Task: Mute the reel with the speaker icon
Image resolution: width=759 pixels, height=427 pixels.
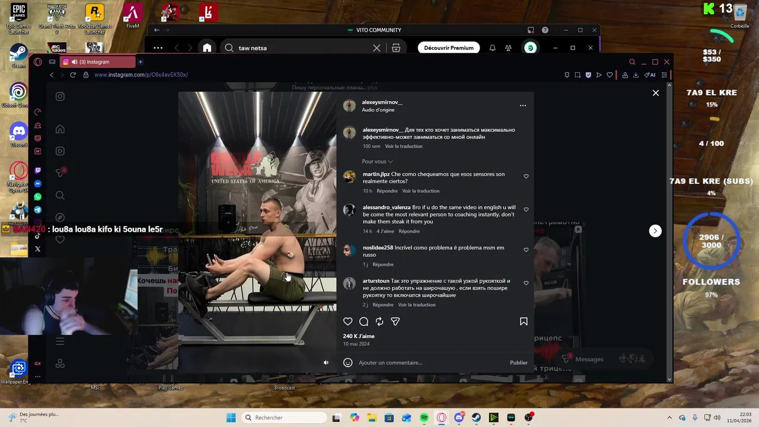Action: point(326,362)
